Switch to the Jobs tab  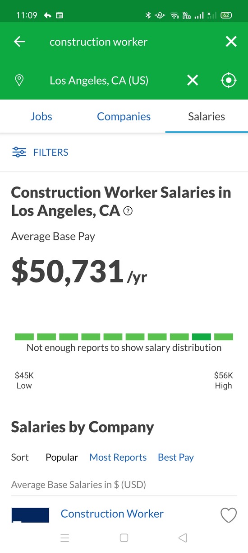click(x=41, y=116)
